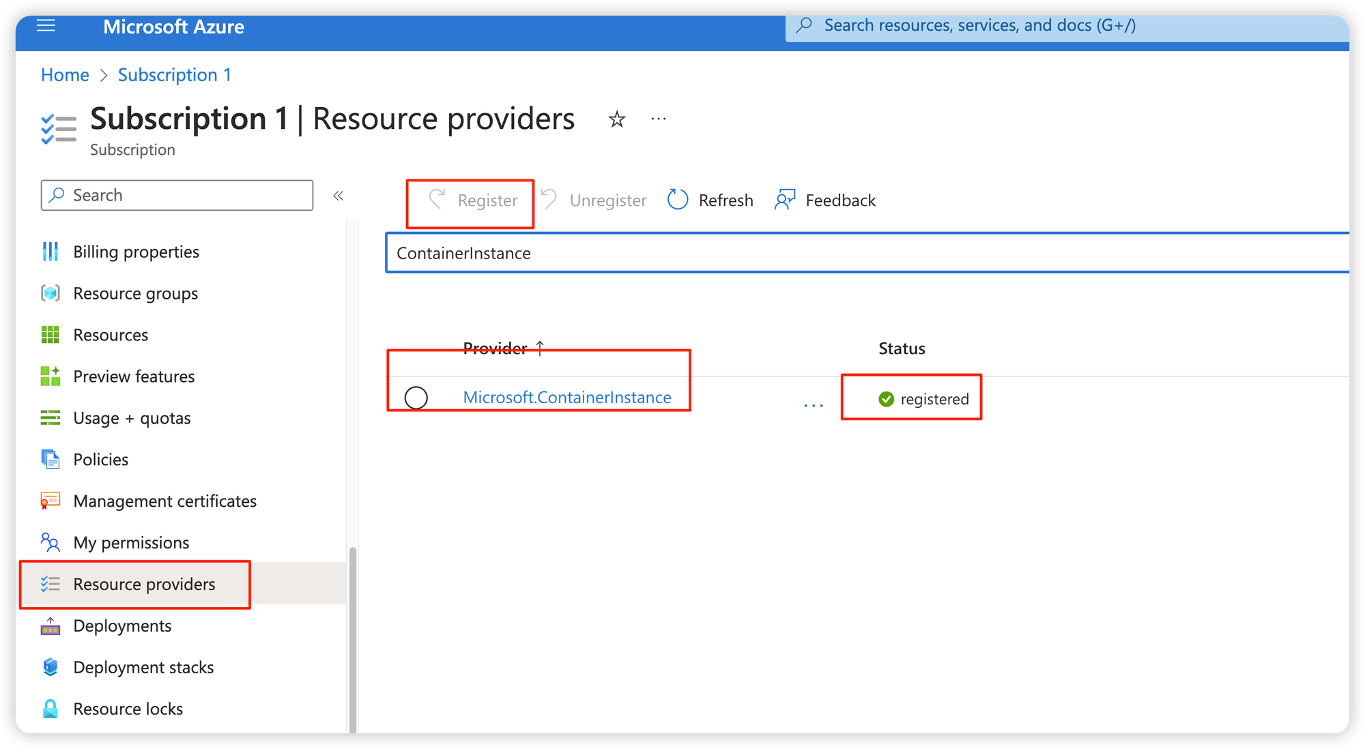Screen dimensions: 1365x749
Task: Open Resource locks in the sidebar
Action: [128, 709]
